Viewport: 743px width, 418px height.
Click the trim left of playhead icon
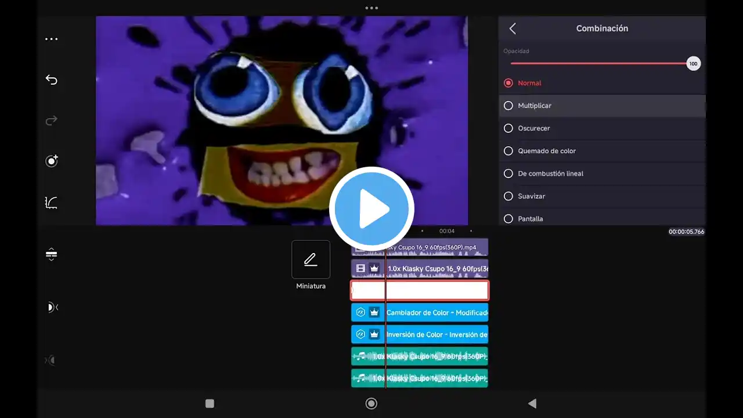pyautogui.click(x=52, y=307)
